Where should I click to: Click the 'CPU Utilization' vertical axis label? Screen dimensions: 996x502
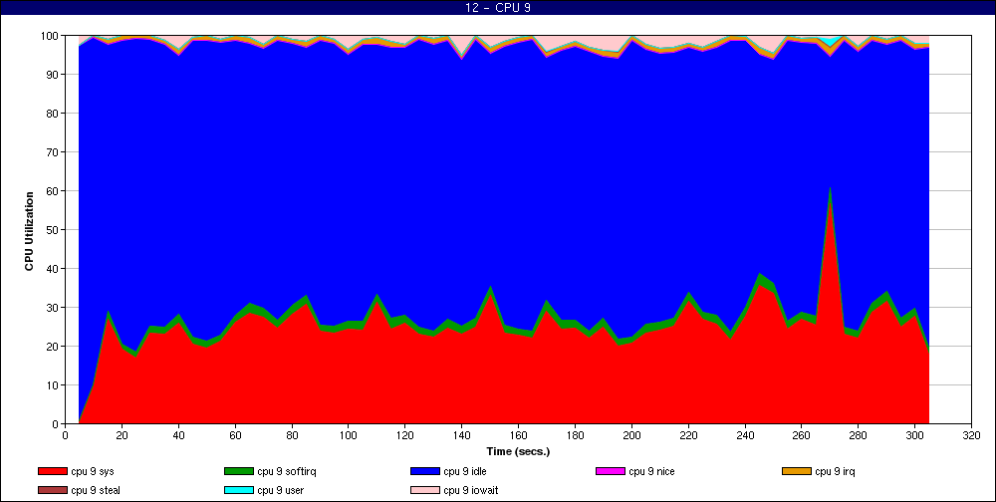click(x=29, y=231)
